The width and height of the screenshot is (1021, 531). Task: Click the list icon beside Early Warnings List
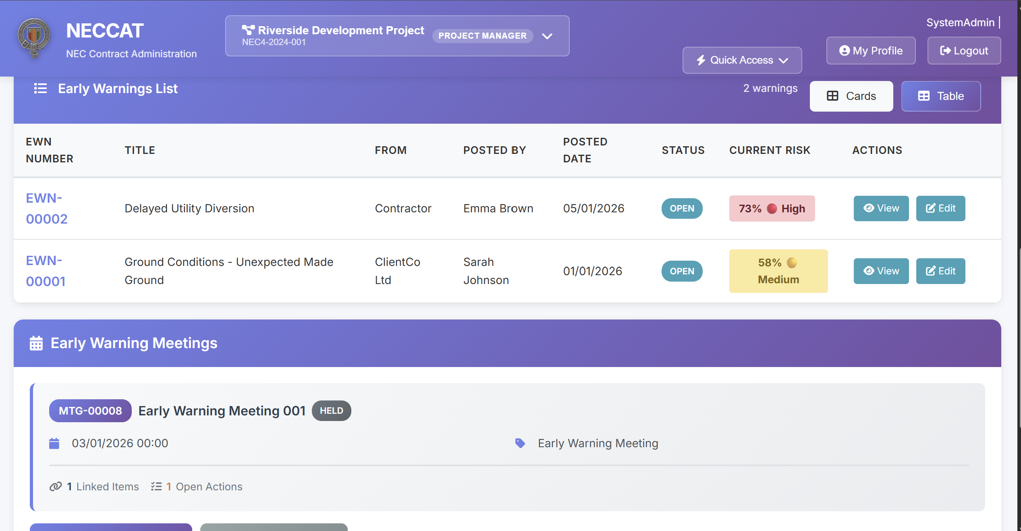tap(40, 88)
